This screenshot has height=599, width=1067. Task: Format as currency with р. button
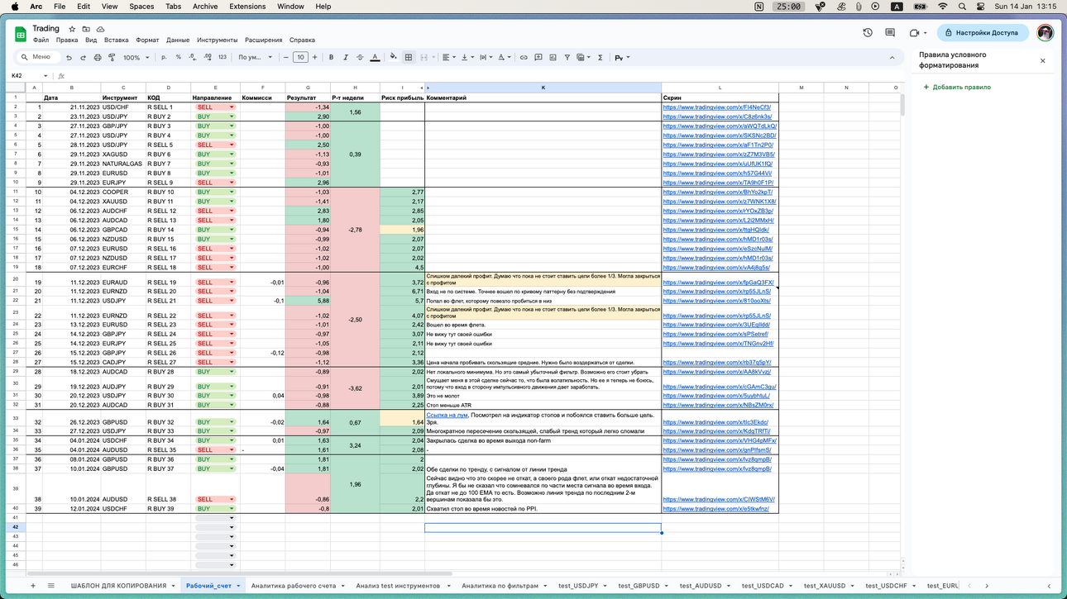click(x=164, y=58)
